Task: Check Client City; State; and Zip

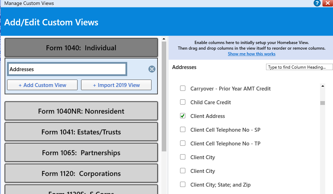Action: (x=183, y=184)
